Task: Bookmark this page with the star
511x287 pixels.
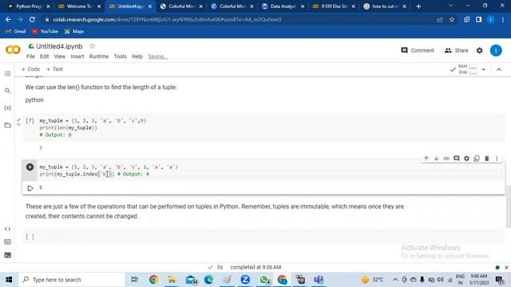Action: click(452, 19)
